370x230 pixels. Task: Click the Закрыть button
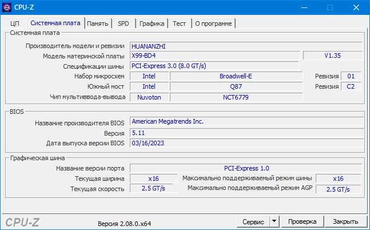click(x=345, y=221)
